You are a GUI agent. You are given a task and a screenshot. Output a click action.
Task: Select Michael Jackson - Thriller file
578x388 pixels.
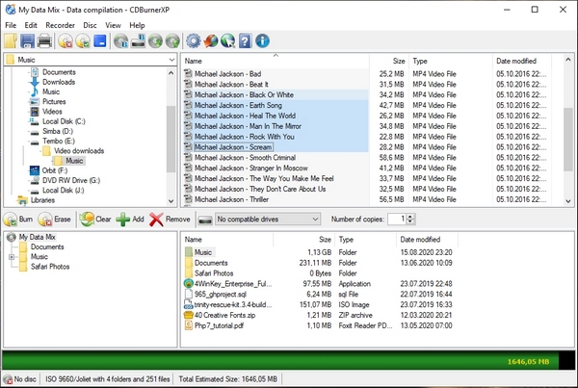231,199
